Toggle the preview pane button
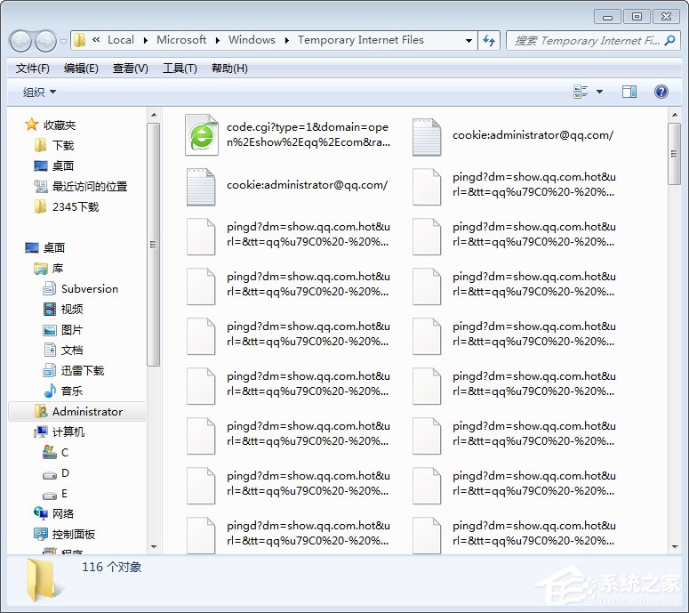This screenshot has height=613, width=689. coord(629,92)
